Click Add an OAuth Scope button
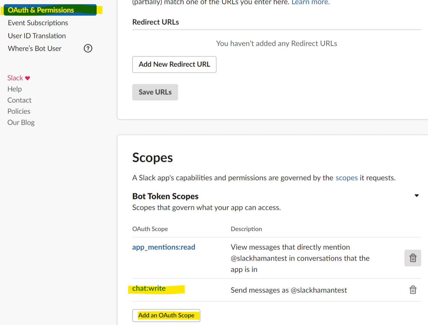Image resolution: width=428 pixels, height=325 pixels. [166, 315]
